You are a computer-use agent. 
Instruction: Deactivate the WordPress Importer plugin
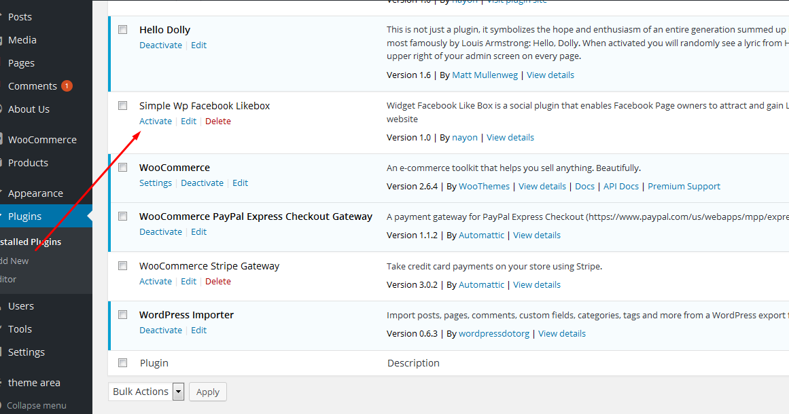pos(160,330)
